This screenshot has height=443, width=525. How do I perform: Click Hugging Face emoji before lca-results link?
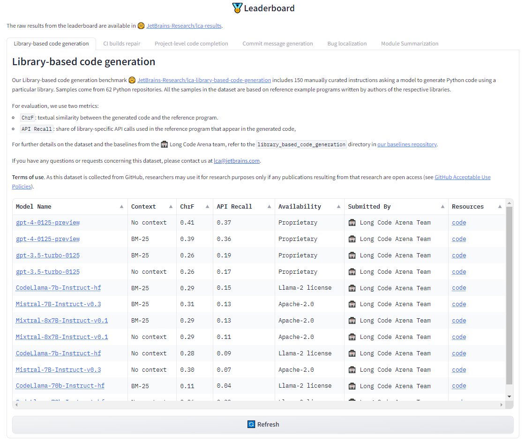point(141,26)
